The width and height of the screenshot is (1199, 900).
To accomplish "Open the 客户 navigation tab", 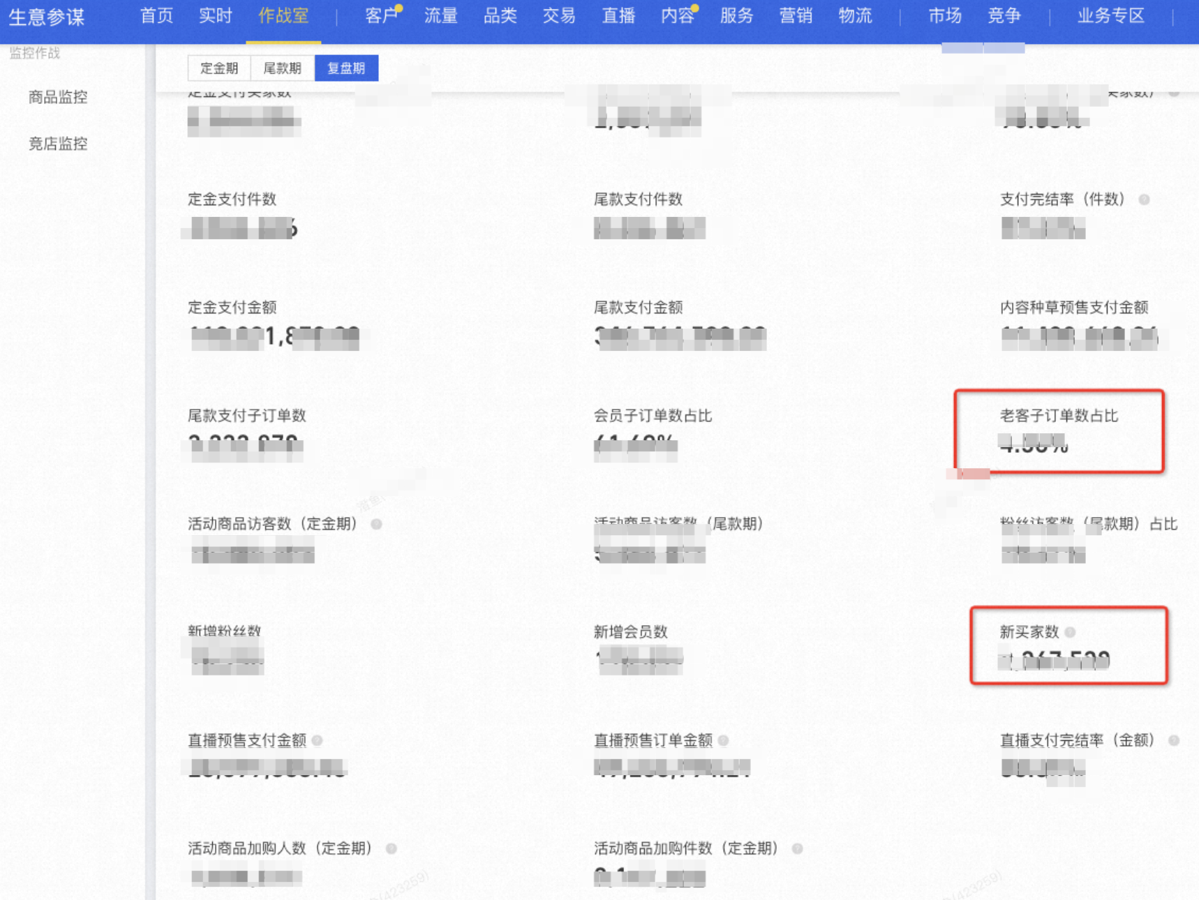I will tap(381, 15).
